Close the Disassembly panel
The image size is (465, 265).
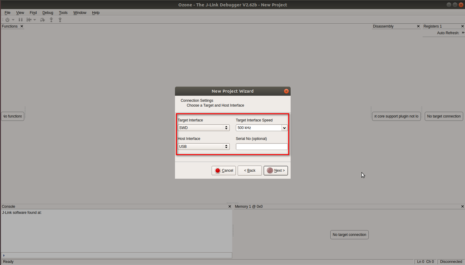[x=418, y=26]
